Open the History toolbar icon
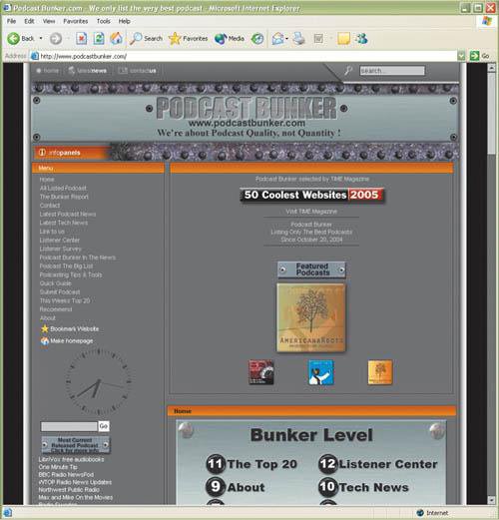This screenshot has height=520, width=499. (257, 39)
